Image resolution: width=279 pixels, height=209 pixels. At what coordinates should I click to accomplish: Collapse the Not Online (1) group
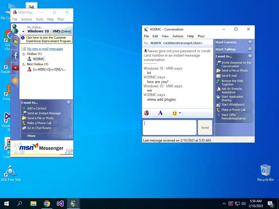click(x=23, y=64)
